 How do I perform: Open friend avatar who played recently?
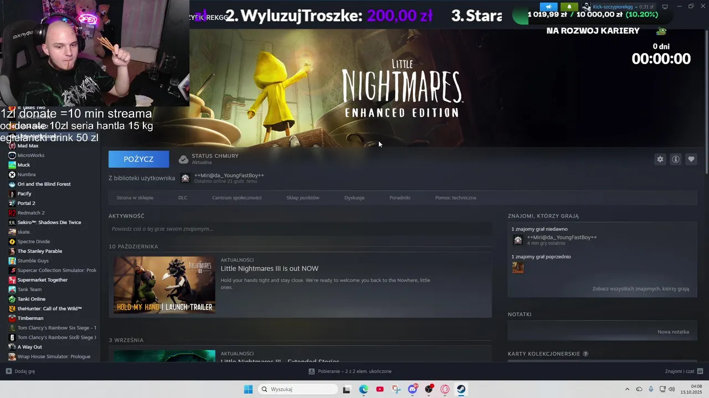click(x=518, y=240)
